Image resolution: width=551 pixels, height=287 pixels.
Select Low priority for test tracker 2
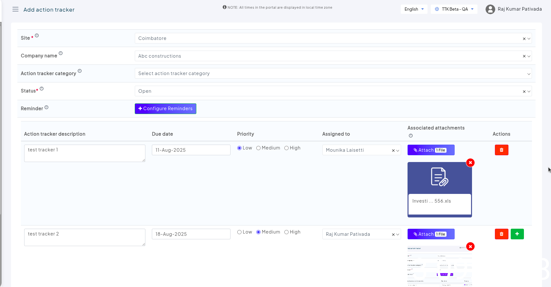coord(239,232)
